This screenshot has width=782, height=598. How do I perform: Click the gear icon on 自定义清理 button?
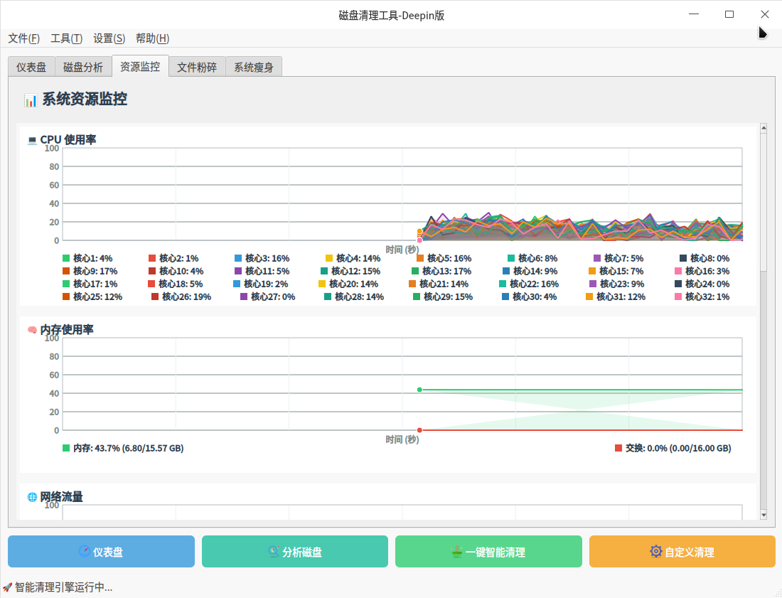(655, 552)
